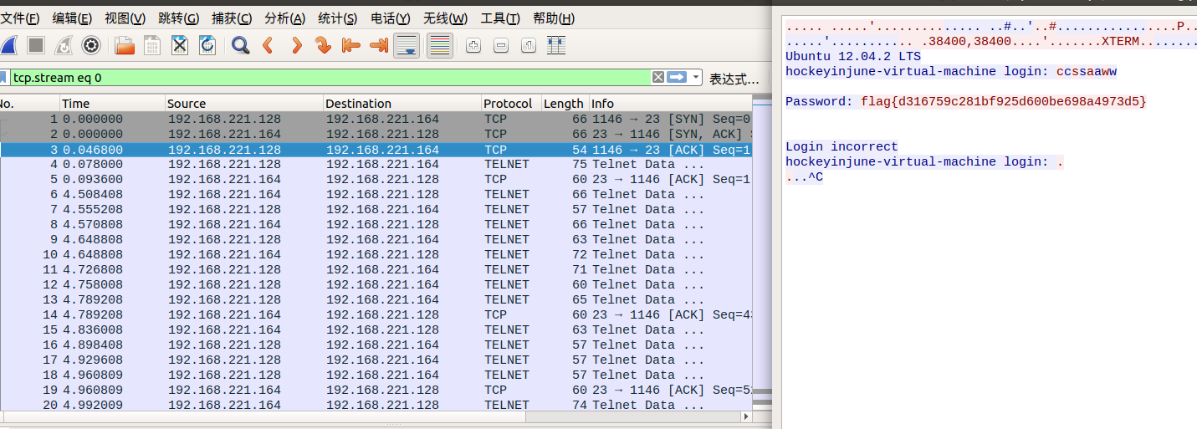The height and width of the screenshot is (429, 1197).
Task: Close the capture file using the X file icon
Action: click(180, 45)
